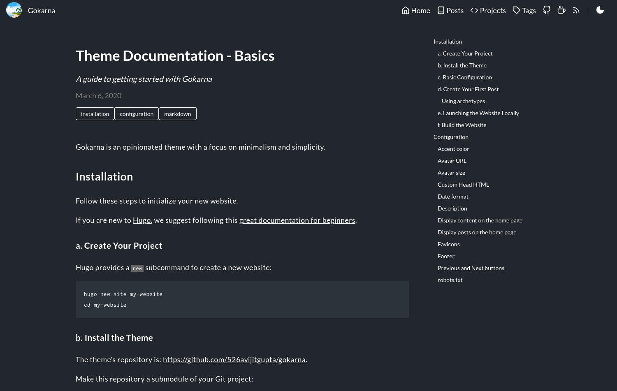Jump to b. Install the Theme in contents
The height and width of the screenshot is (391, 617).
[x=462, y=65]
